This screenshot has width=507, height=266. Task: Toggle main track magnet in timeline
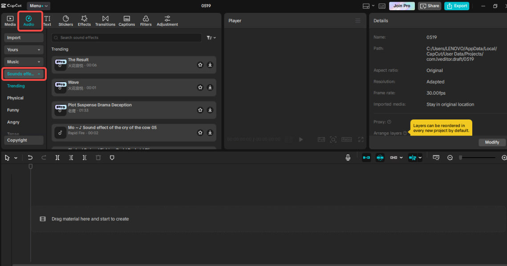366,158
